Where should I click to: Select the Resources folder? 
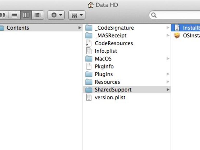pos(107,82)
